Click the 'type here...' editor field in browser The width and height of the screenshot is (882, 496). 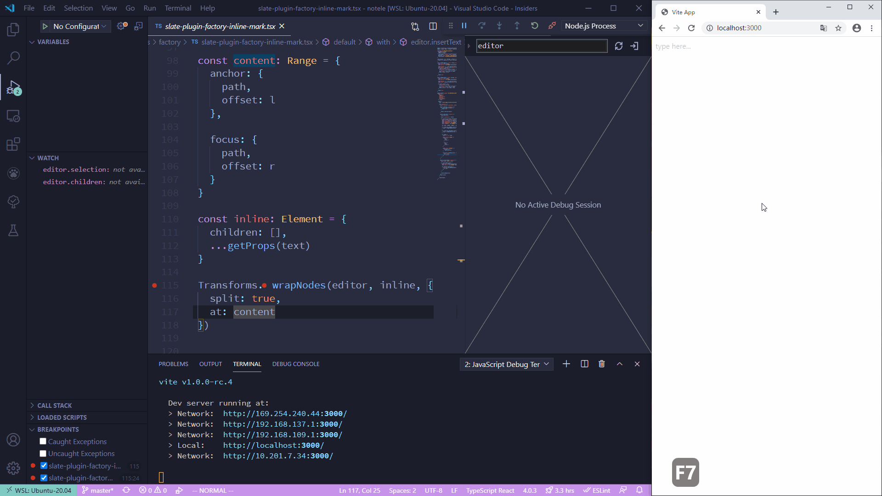[673, 46]
